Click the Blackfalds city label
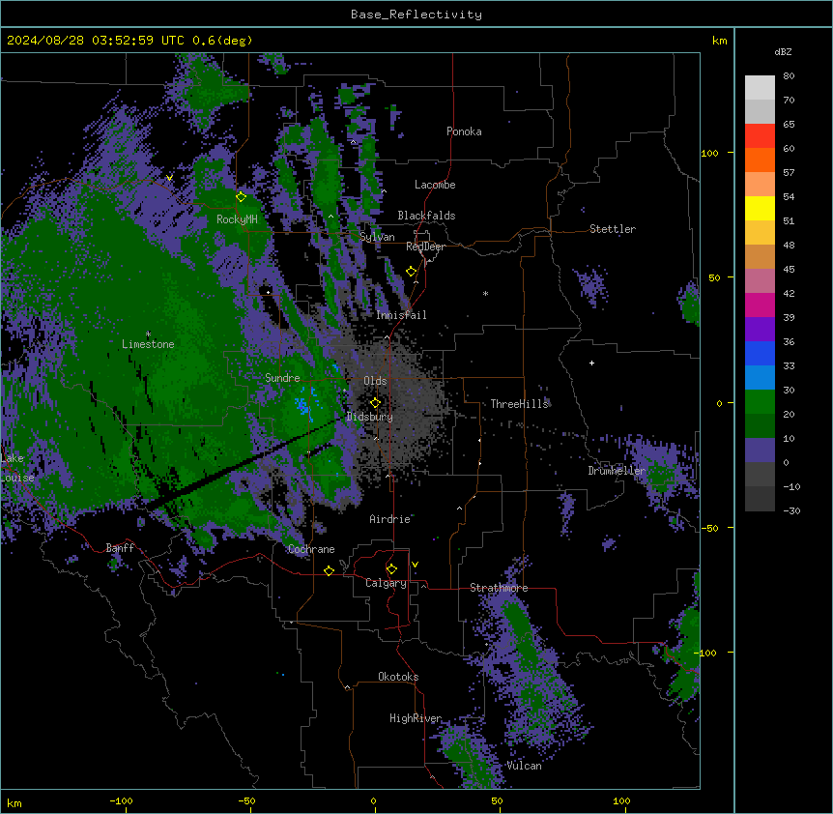The width and height of the screenshot is (833, 814). (426, 216)
